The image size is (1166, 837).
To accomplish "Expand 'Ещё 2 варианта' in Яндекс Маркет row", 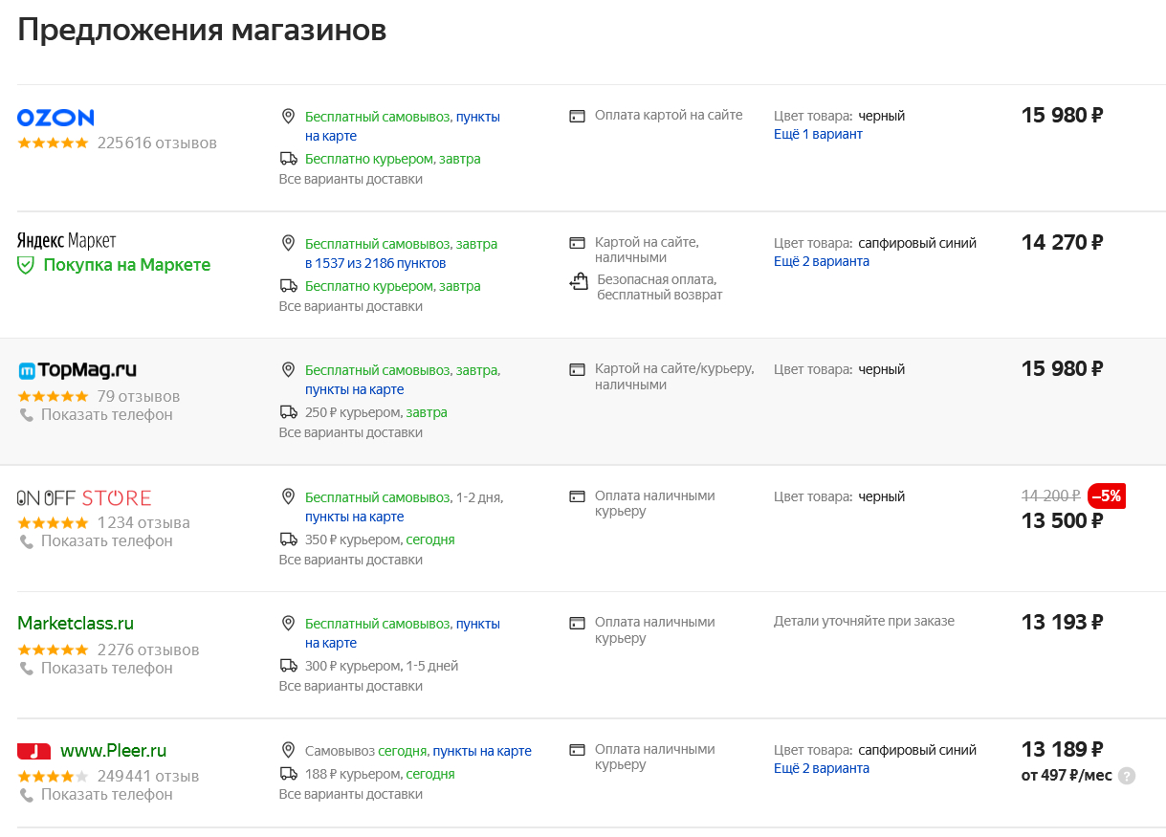I will tap(821, 261).
